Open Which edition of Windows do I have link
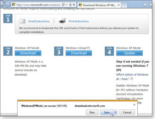The width and height of the screenshot is (155, 119). coord(132,77)
